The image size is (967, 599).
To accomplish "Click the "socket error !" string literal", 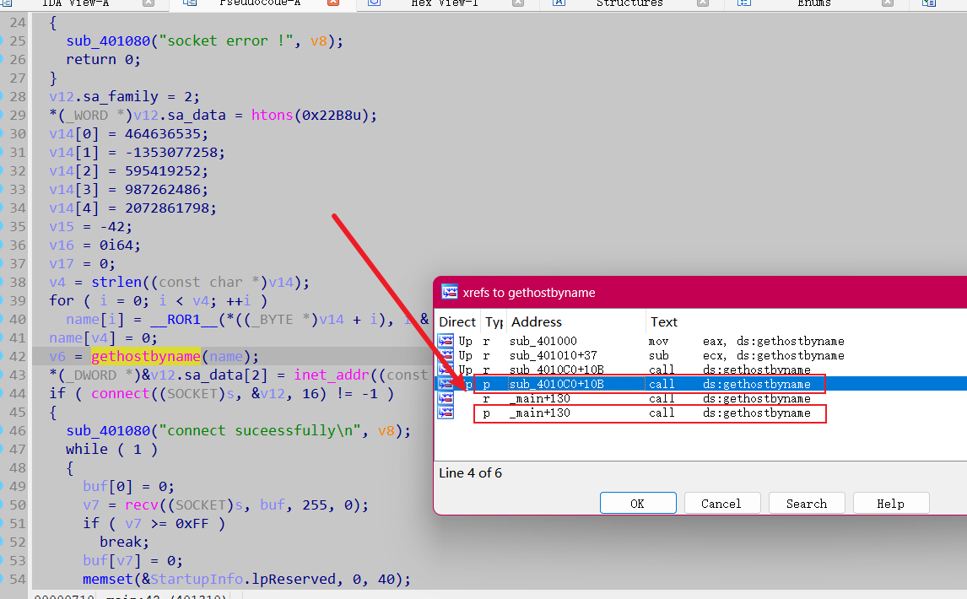I will [x=225, y=40].
